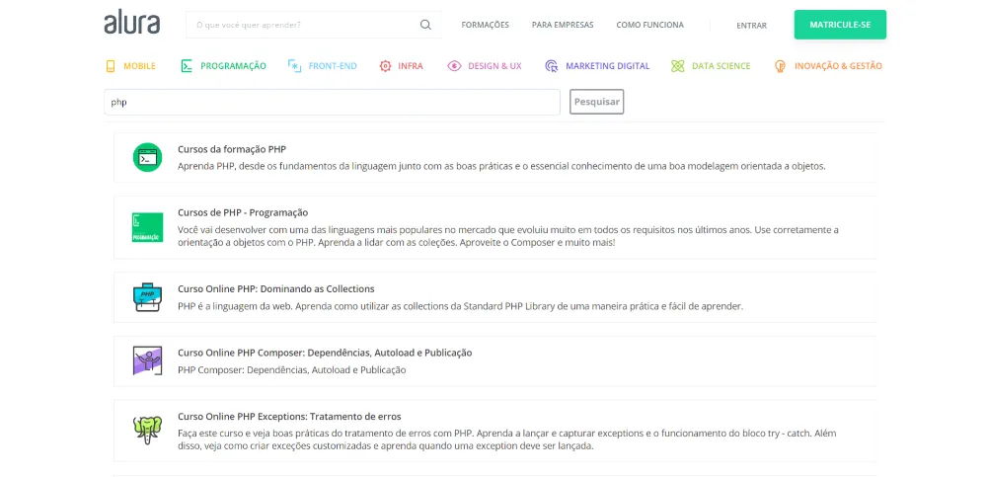Open 'Curso Online PHP: Dominando as Collections' title
This screenshot has width=987, height=477.
[x=275, y=289]
